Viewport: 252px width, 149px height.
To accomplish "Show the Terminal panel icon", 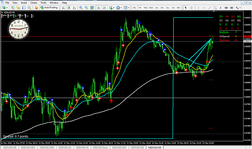I will click(24, 8).
